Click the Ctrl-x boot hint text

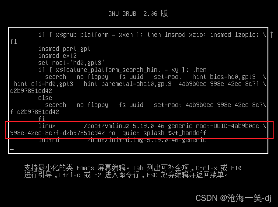(207, 168)
